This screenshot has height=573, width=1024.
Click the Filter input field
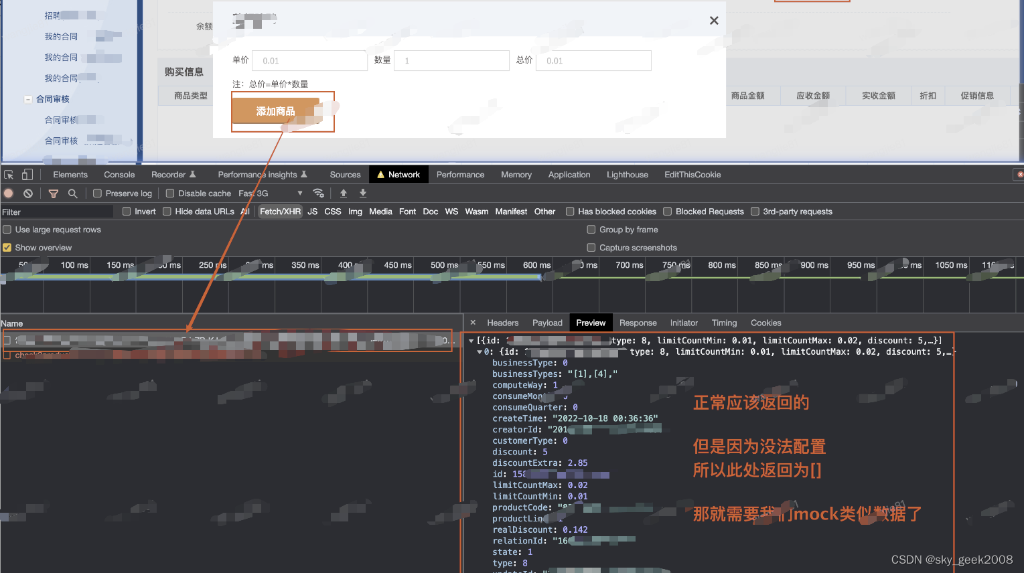[x=57, y=211]
